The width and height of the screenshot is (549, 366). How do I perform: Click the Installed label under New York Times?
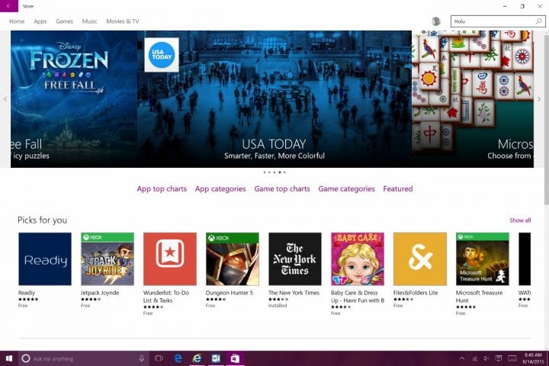coord(278,306)
